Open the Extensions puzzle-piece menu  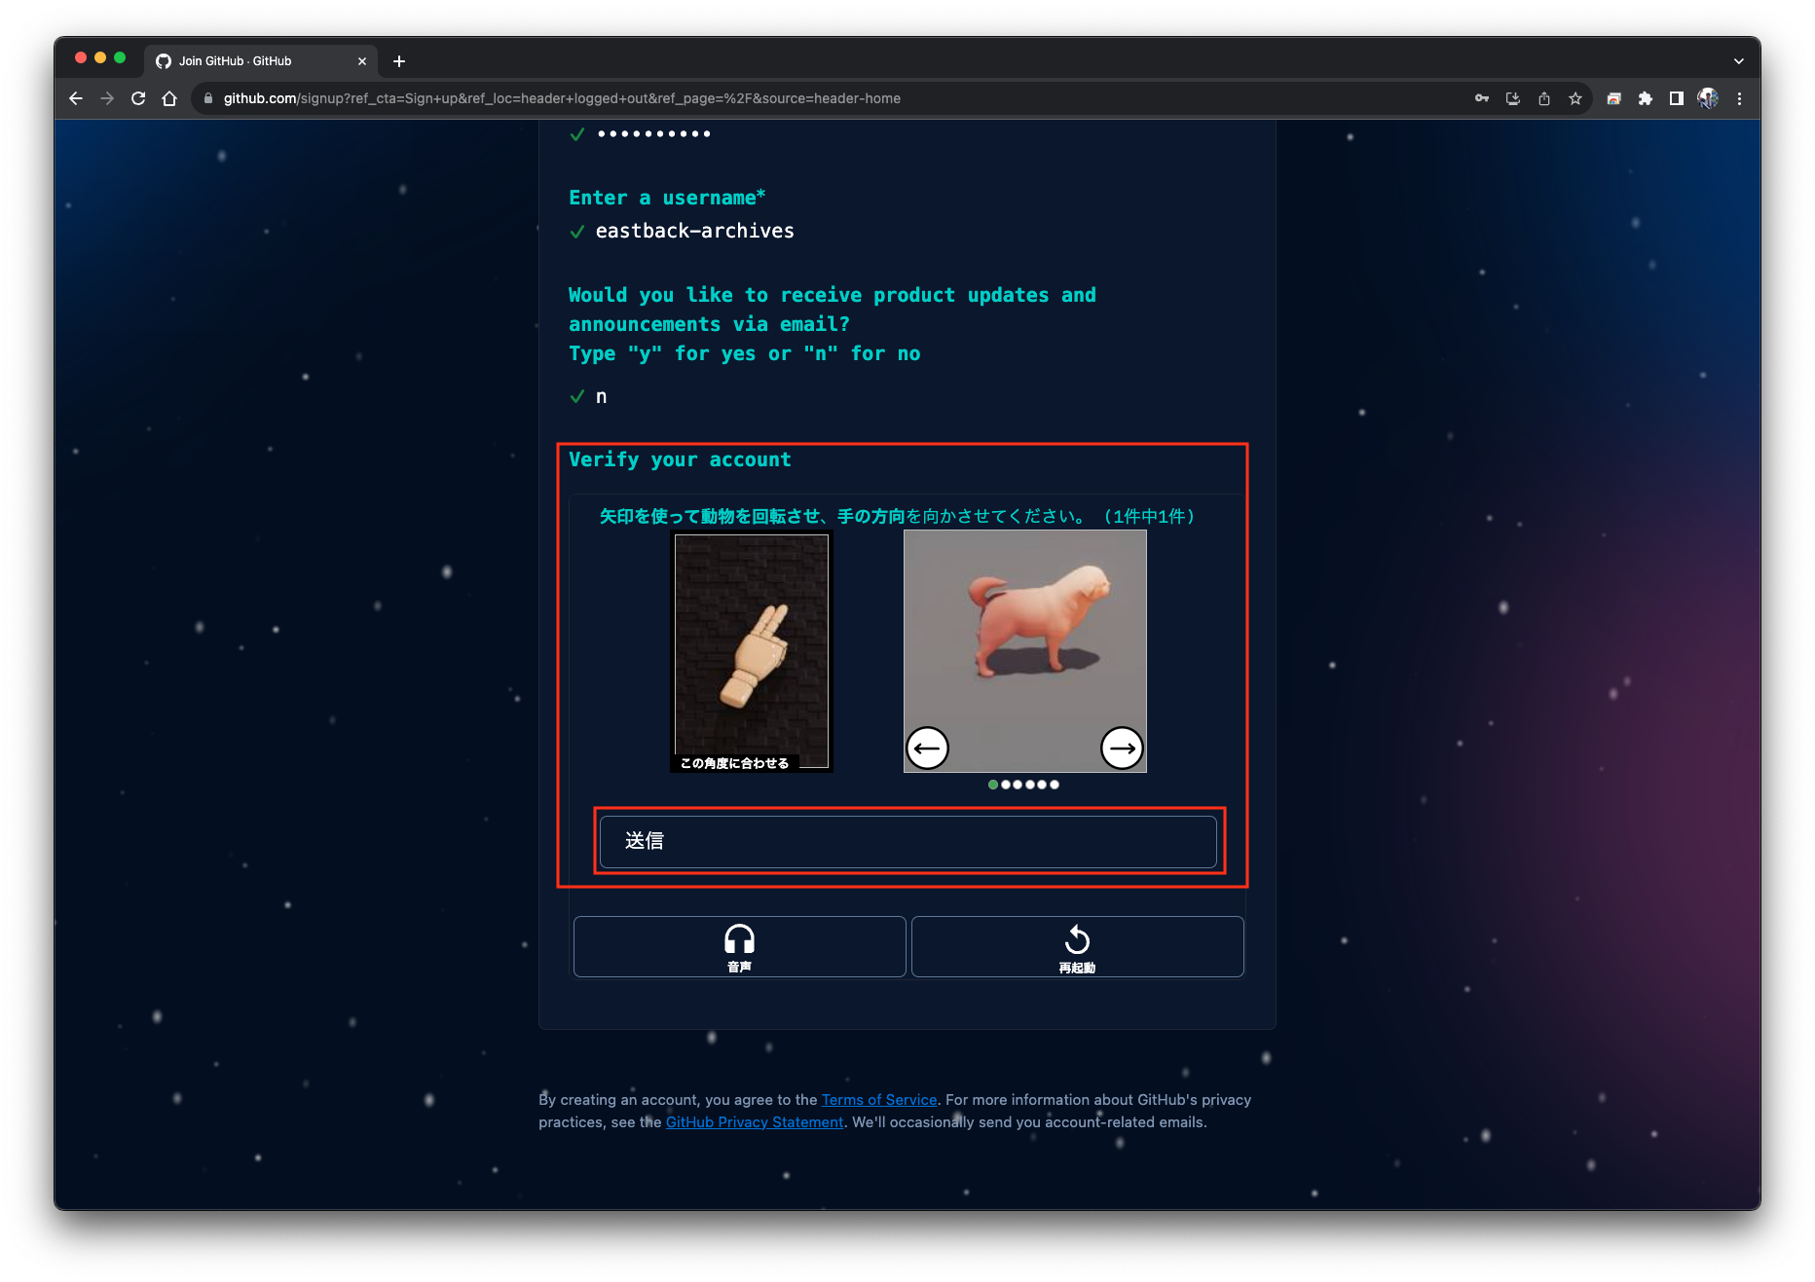point(1646,98)
